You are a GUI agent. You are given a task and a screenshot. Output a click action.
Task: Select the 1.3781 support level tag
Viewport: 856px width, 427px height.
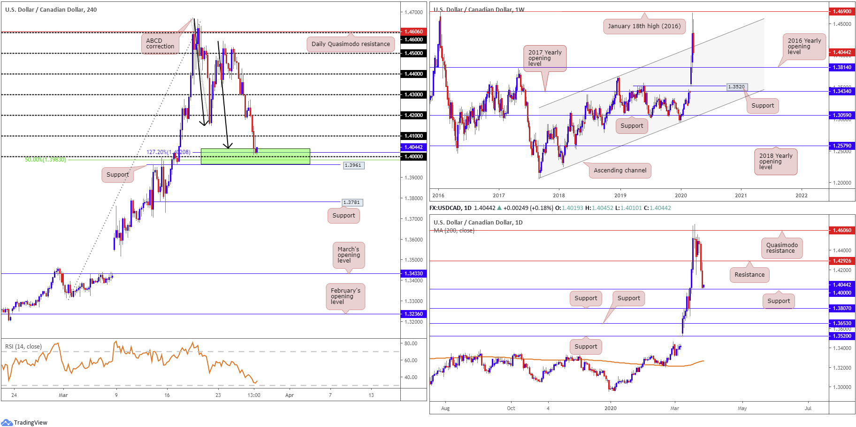click(352, 202)
